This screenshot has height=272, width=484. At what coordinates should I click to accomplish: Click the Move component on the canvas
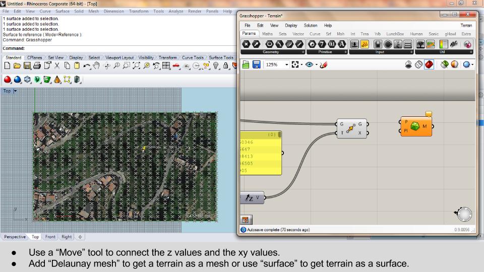click(x=351, y=128)
